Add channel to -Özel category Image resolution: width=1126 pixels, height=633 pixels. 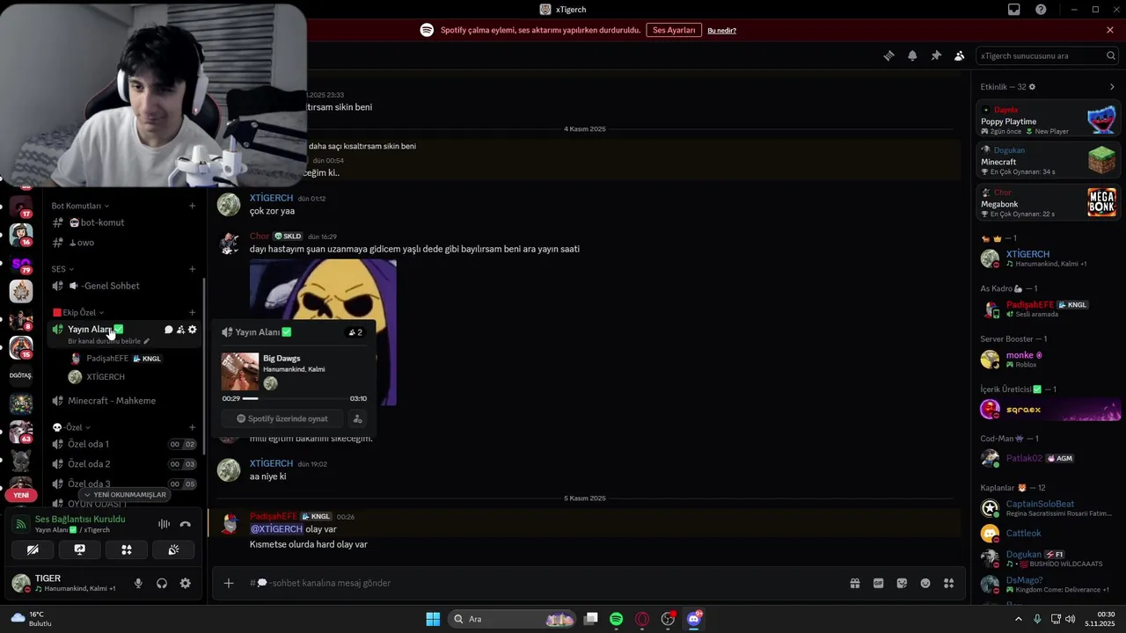[193, 427]
